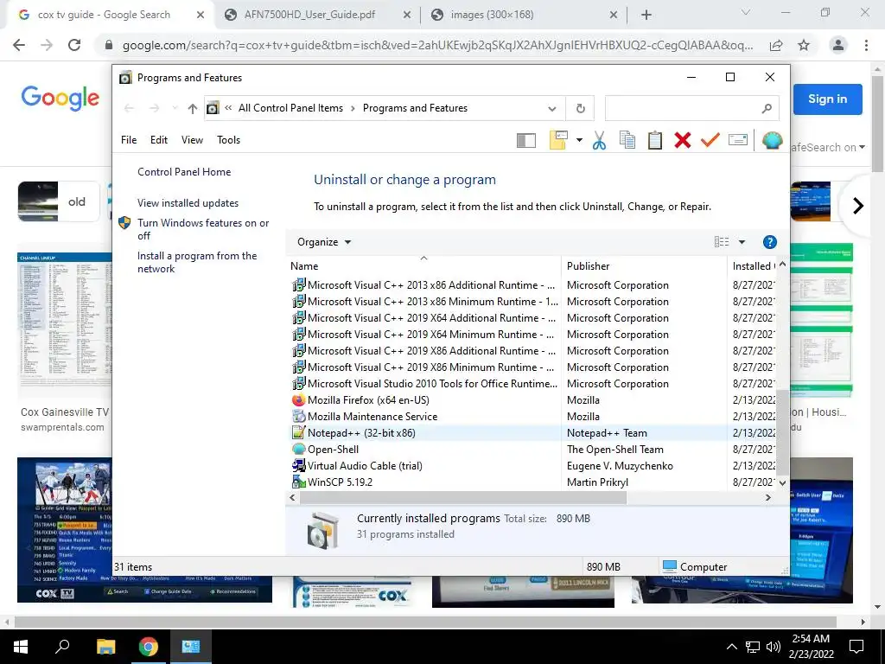Click the change view icon
The height and width of the screenshot is (664, 885).
coord(722,242)
